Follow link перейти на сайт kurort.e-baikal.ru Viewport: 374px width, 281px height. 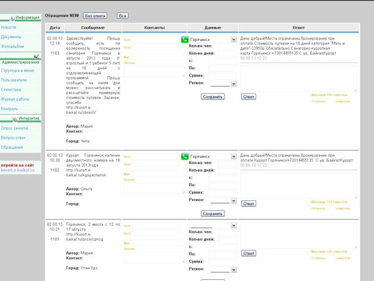(x=17, y=167)
